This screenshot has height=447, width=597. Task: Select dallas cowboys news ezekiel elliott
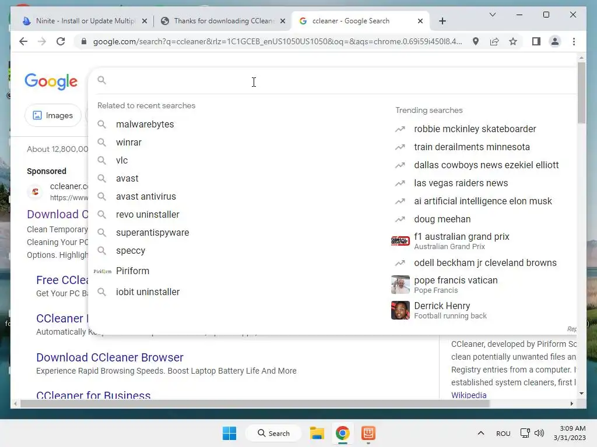[x=486, y=165]
